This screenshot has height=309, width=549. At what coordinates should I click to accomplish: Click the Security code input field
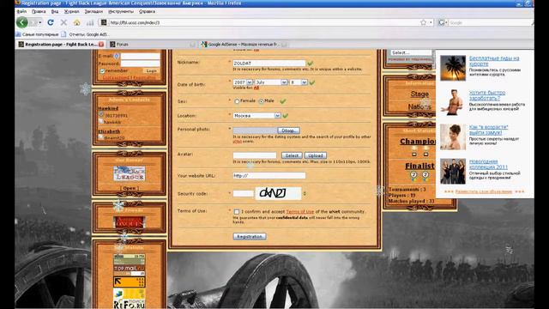(244, 193)
